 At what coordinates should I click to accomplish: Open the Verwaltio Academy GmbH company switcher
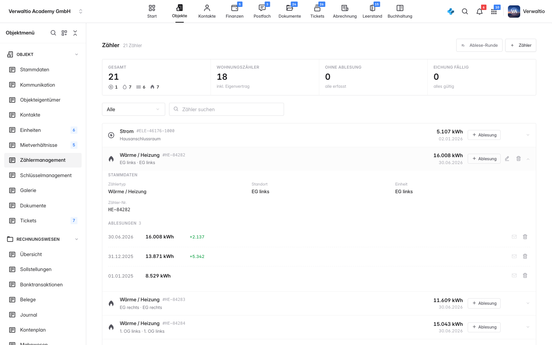click(45, 11)
